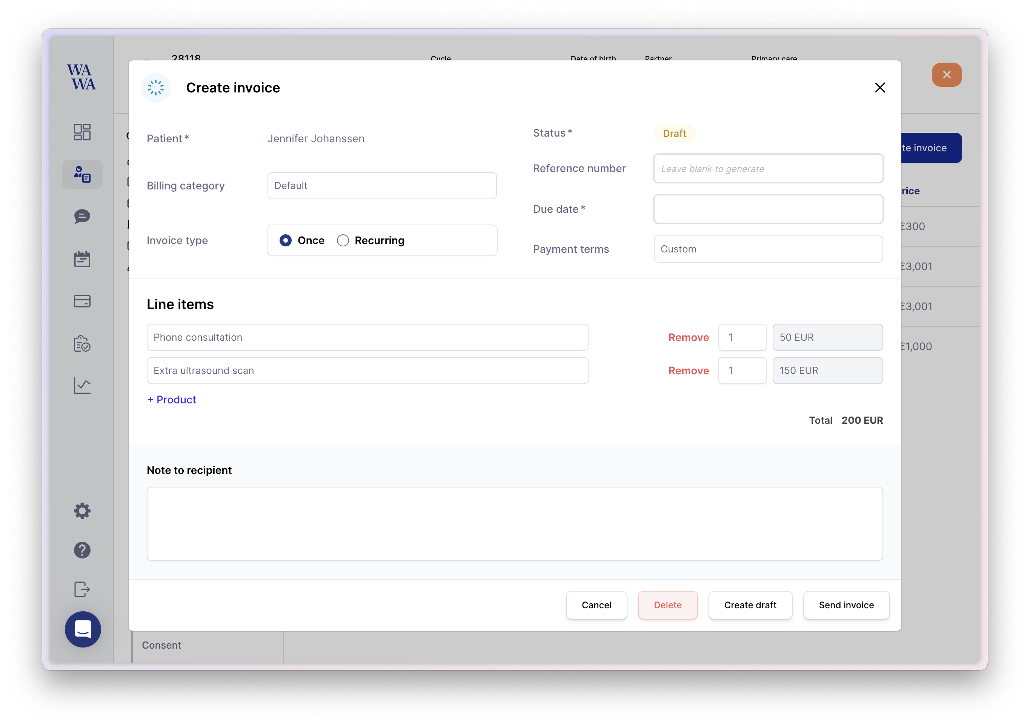The image size is (1030, 726).
Task: Click the Delete button in red
Action: [668, 605]
